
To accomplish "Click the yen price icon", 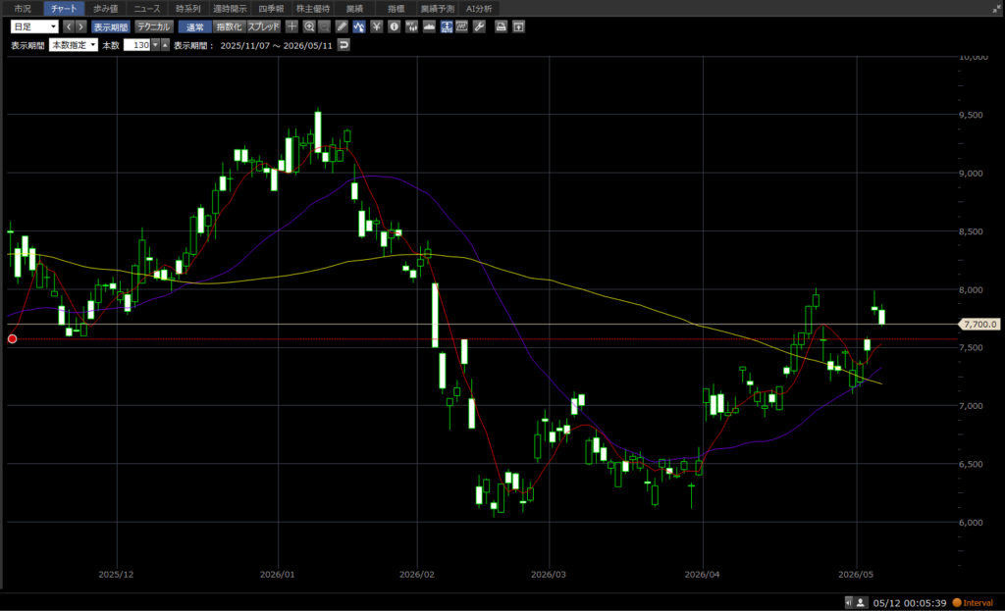I will (x=376, y=26).
